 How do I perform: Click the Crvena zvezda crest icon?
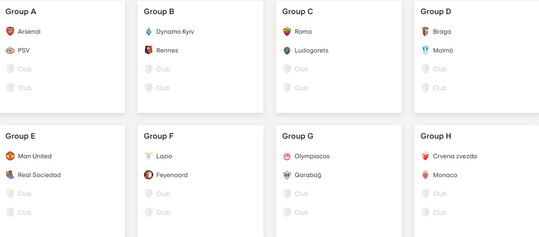pyautogui.click(x=425, y=156)
